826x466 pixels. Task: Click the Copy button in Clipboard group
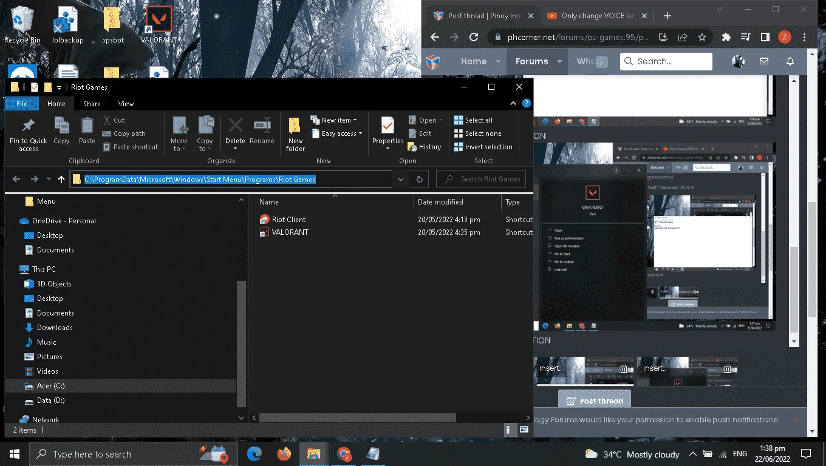coord(61,132)
